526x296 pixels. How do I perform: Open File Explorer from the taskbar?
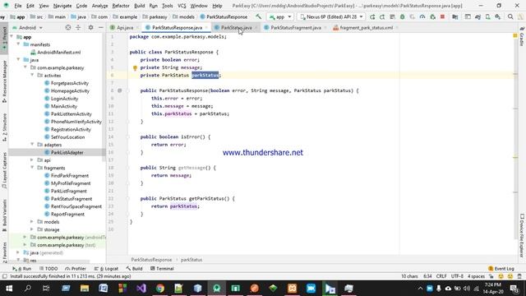85,289
